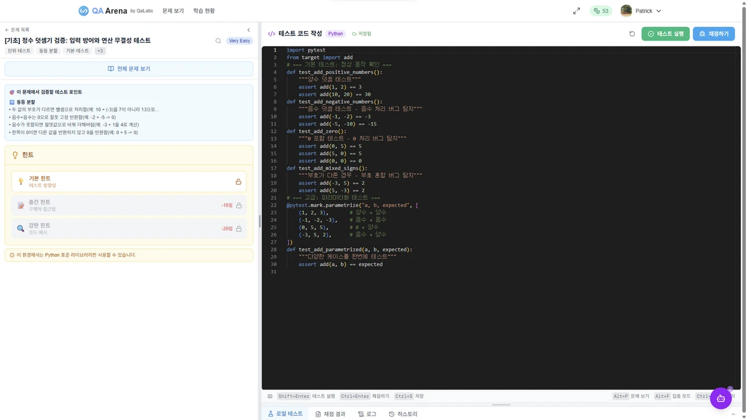Expand the +3 more tags chip
The image size is (747, 420).
click(100, 51)
